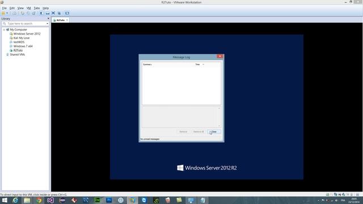Viewport: 363px width, 204px height.
Task: Select the Kali My Love VM
Action: pyautogui.click(x=22, y=38)
